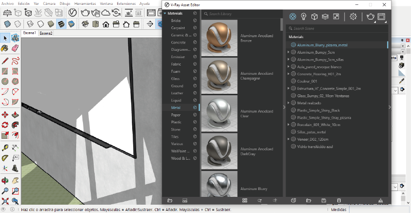Select the SketchUp Select arrow tool
Screen dimensions: 411x213
click(x=5, y=38)
